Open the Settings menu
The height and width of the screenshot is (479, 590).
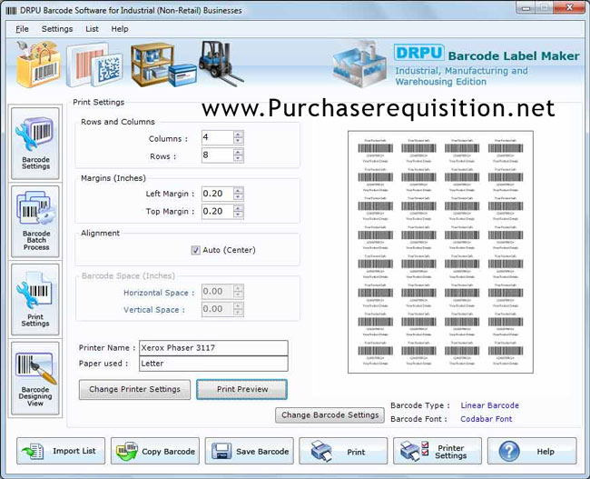tap(57, 29)
